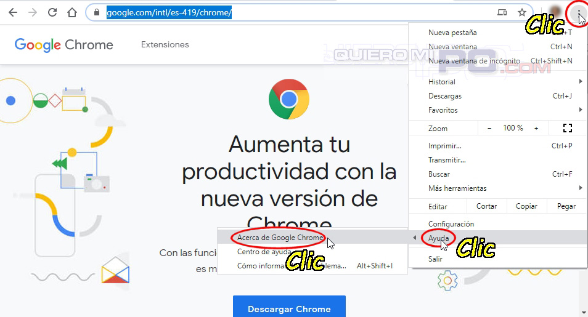Click Cortar in the Editar row

point(486,206)
